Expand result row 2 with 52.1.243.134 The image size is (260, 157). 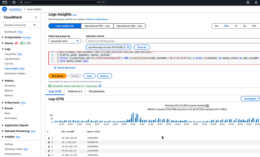[x=49, y=142]
